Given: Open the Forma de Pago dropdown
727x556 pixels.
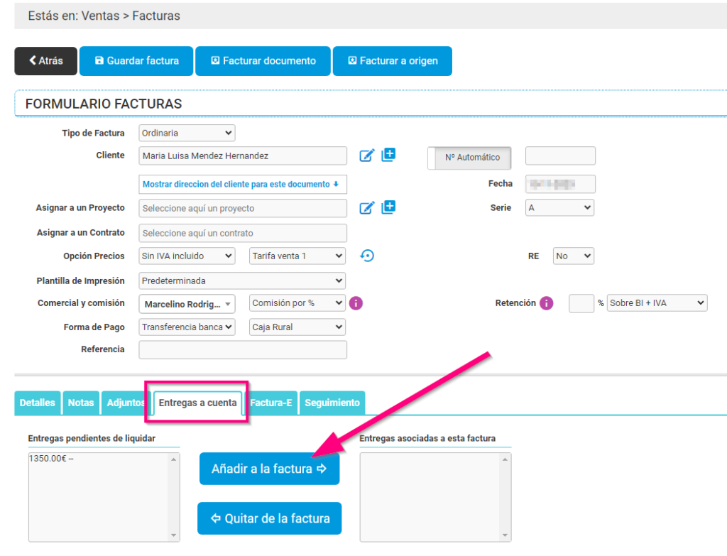Looking at the screenshot, I should tap(187, 327).
